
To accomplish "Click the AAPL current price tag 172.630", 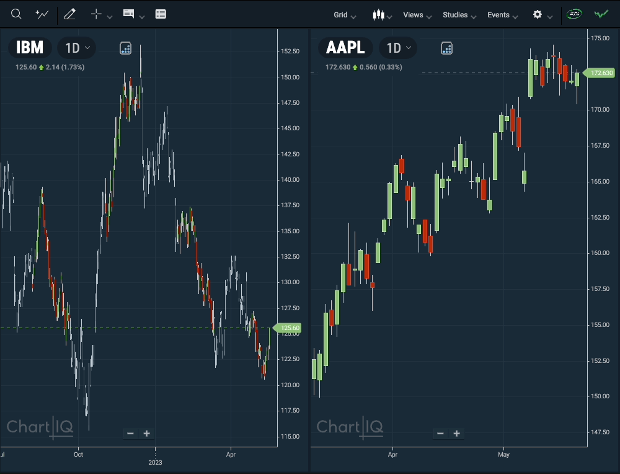I will [x=599, y=73].
